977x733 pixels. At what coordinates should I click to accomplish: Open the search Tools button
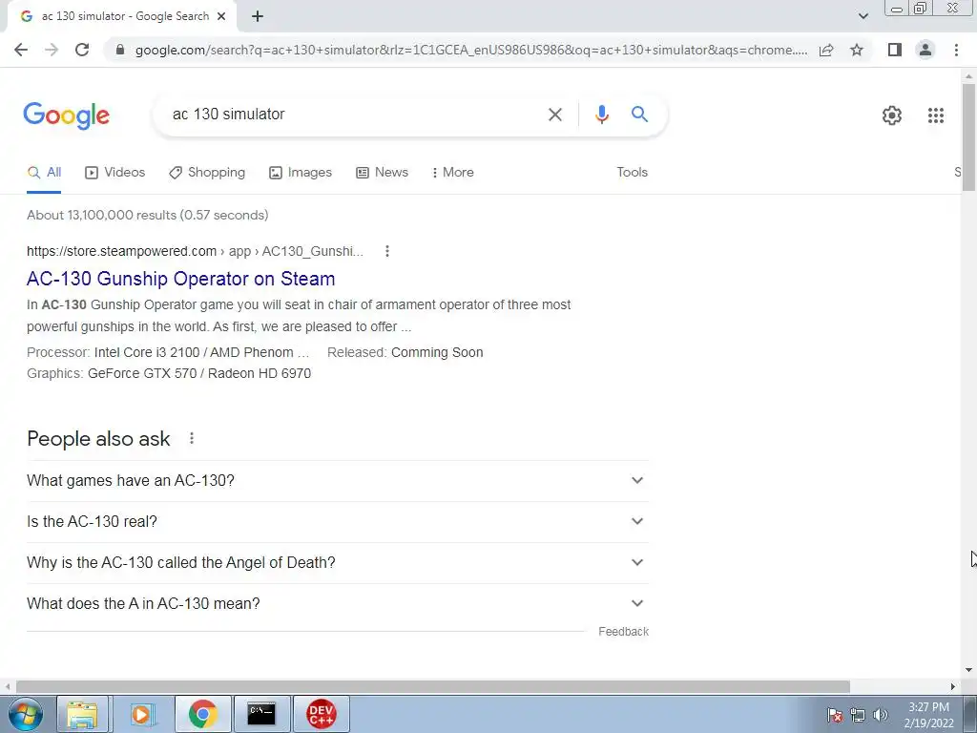click(x=632, y=173)
